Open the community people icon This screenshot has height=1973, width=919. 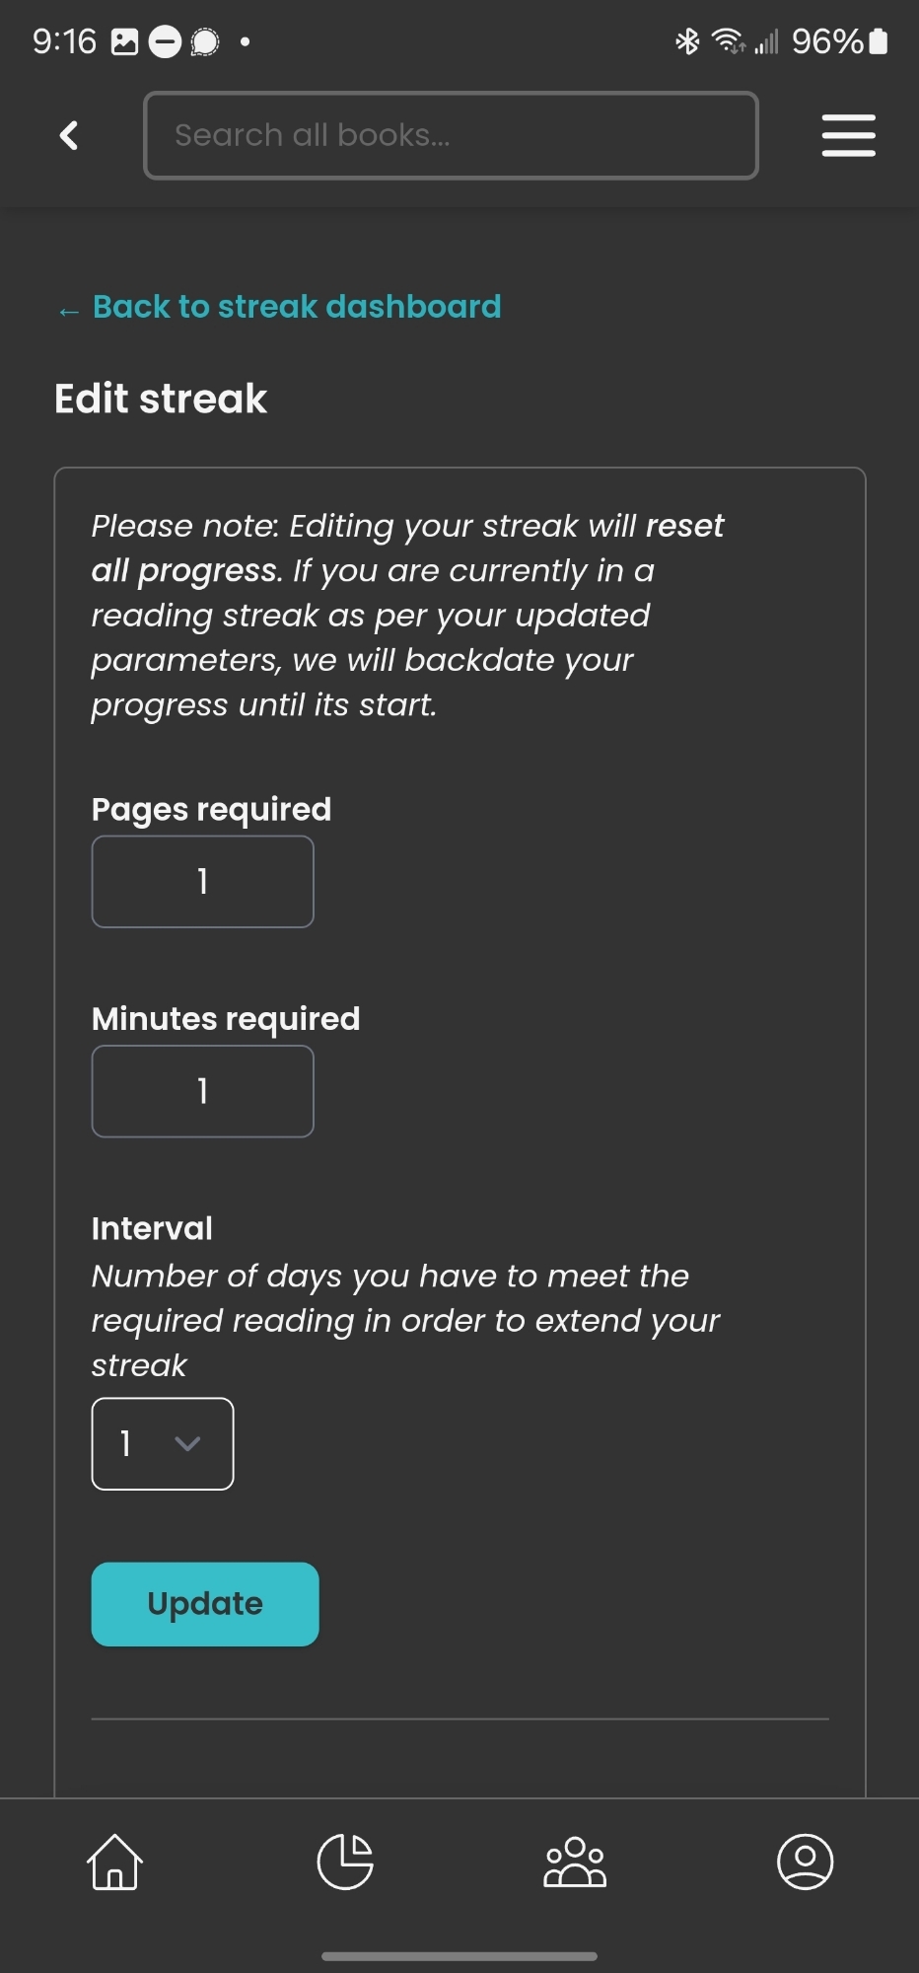575,1862
